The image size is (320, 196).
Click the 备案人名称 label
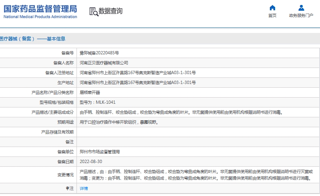(x=63, y=63)
